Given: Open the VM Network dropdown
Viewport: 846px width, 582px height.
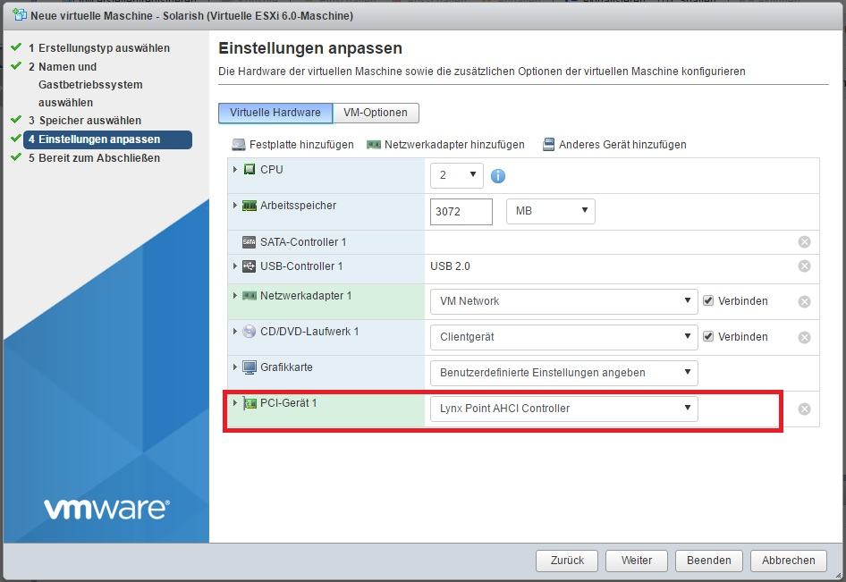Looking at the screenshot, I should pos(563,301).
